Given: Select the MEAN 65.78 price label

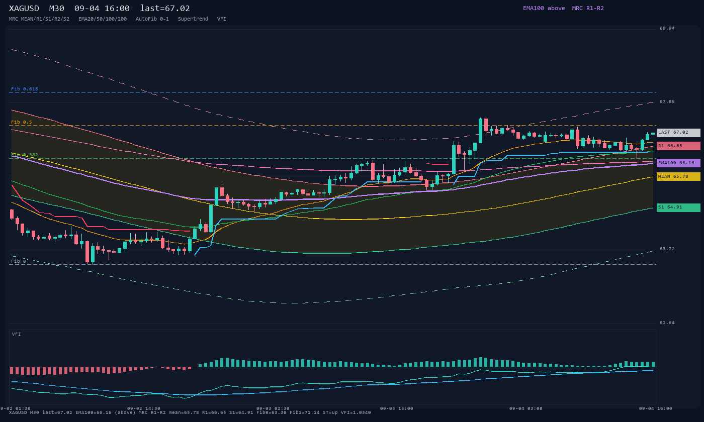Looking at the screenshot, I should [x=678, y=176].
